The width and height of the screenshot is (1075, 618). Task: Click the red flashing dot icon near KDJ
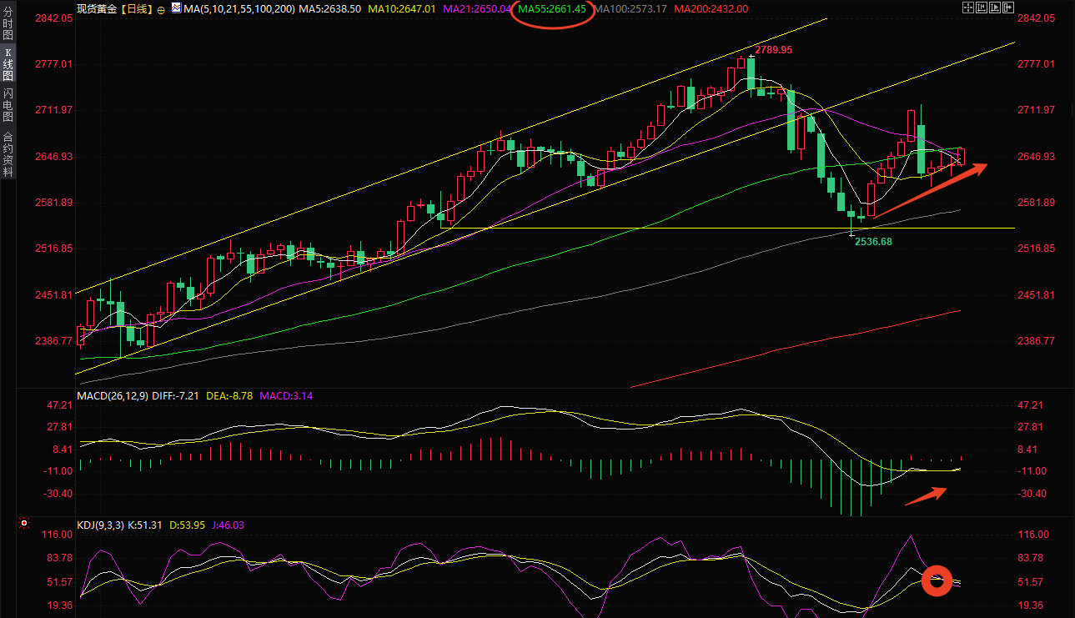click(x=24, y=524)
